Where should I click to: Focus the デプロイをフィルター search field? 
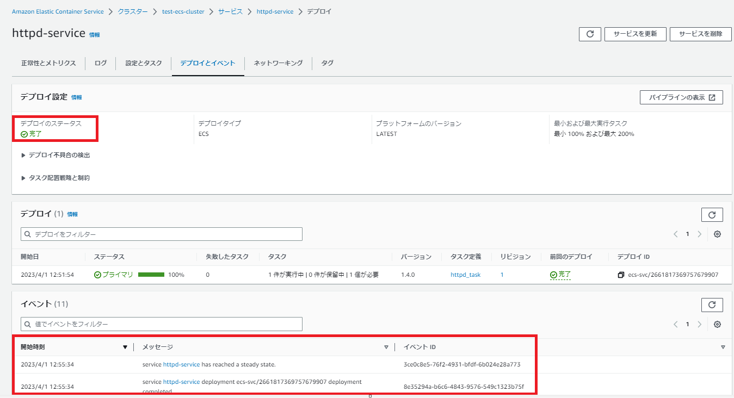[x=162, y=234]
